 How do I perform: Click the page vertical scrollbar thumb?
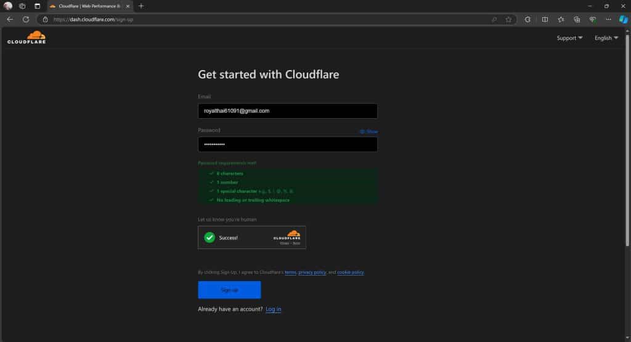[x=627, y=141]
